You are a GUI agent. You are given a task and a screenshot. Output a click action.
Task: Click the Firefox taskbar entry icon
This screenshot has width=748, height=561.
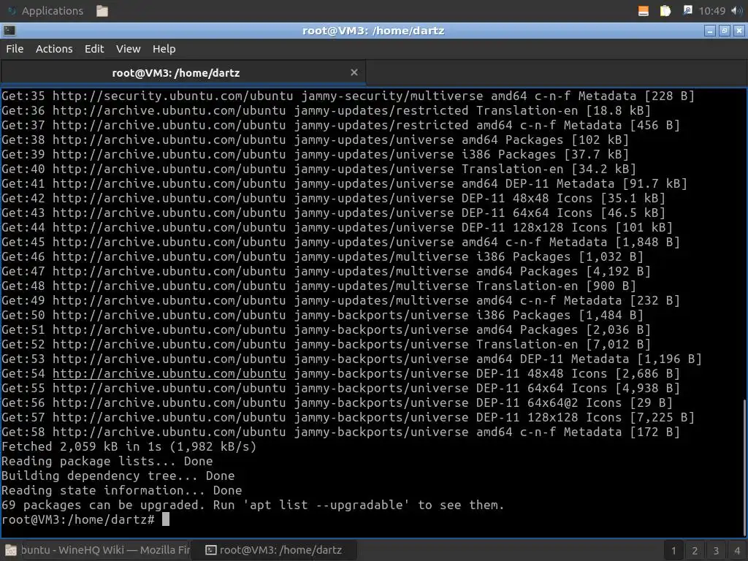[x=11, y=551]
